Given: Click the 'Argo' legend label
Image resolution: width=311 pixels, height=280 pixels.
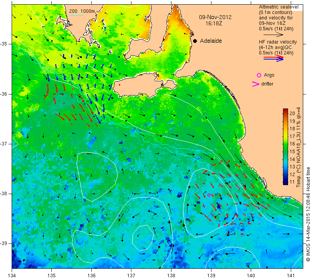Looking at the screenshot, I should [269, 75].
